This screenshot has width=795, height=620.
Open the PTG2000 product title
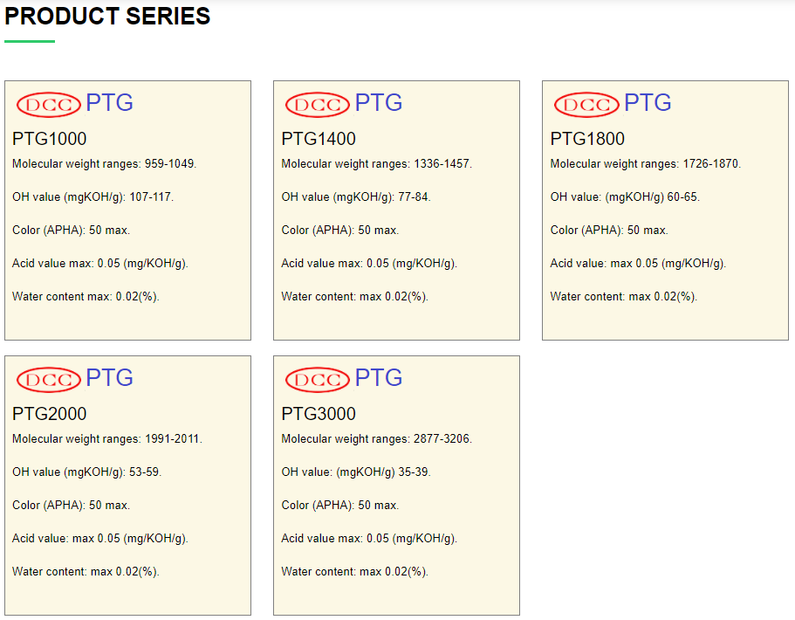[x=50, y=414]
